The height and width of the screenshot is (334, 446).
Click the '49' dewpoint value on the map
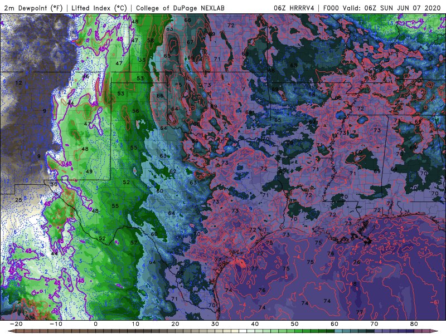pos(89,171)
